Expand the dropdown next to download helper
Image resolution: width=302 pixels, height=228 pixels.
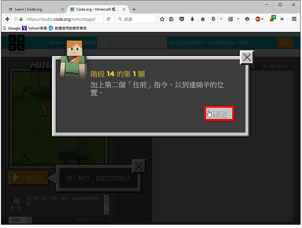tap(221, 19)
